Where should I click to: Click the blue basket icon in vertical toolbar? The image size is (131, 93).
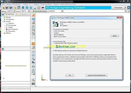point(33,55)
